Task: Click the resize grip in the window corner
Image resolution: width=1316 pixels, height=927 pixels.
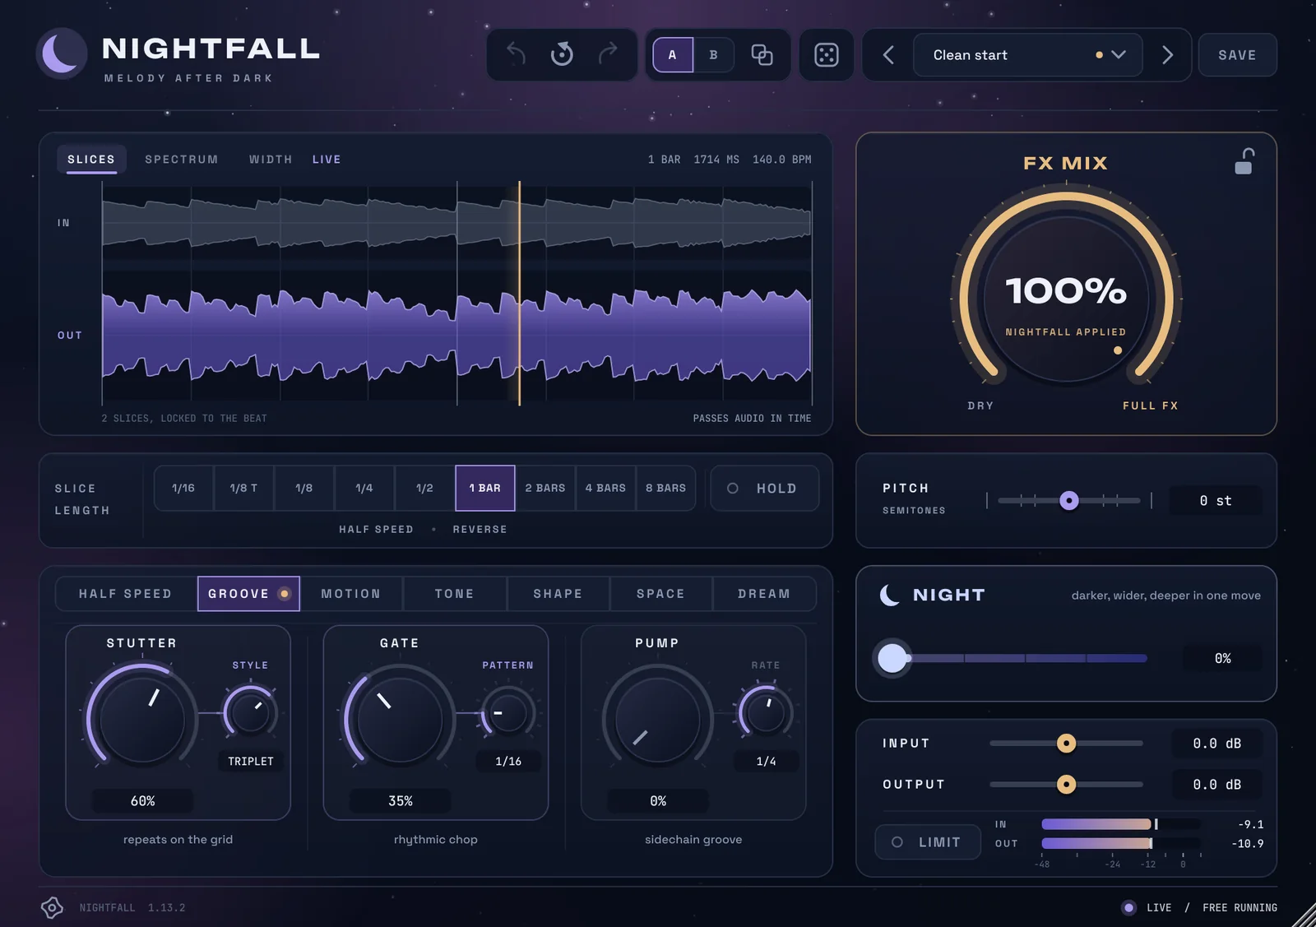Action: point(1304,915)
